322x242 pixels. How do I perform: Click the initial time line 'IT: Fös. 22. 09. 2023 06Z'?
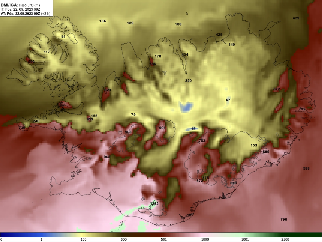pyautogui.click(x=20, y=9)
